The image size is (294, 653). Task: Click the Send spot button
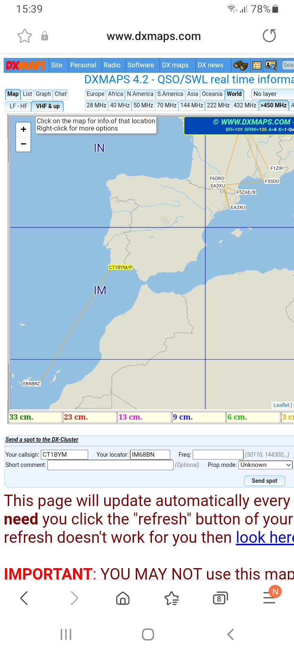[265, 481]
